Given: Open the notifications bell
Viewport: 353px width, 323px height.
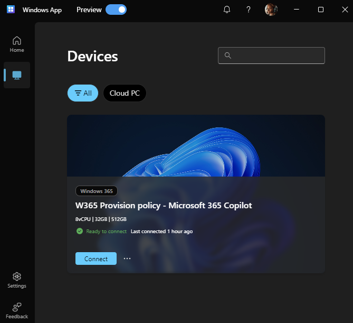Looking at the screenshot, I should tap(227, 10).
